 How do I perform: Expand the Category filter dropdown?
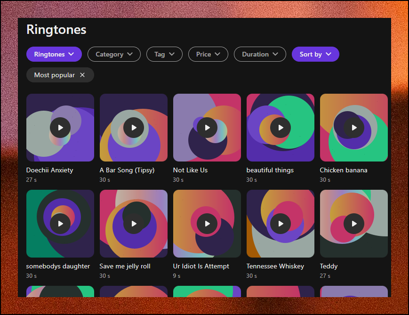[x=114, y=54]
